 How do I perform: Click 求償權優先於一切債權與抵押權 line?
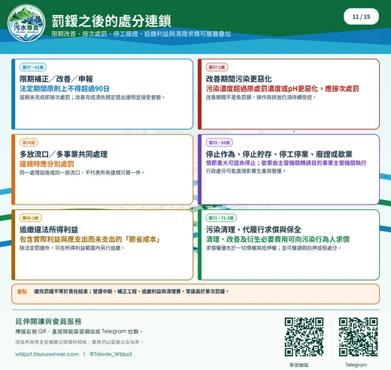pos(274,248)
